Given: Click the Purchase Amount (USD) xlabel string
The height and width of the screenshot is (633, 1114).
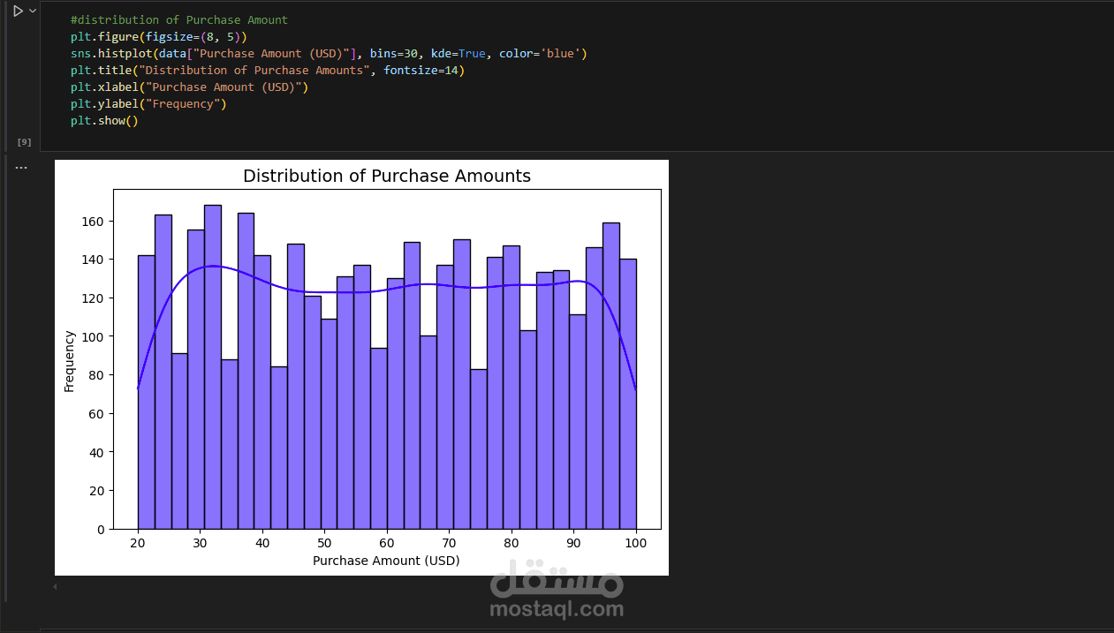Looking at the screenshot, I should (x=222, y=87).
